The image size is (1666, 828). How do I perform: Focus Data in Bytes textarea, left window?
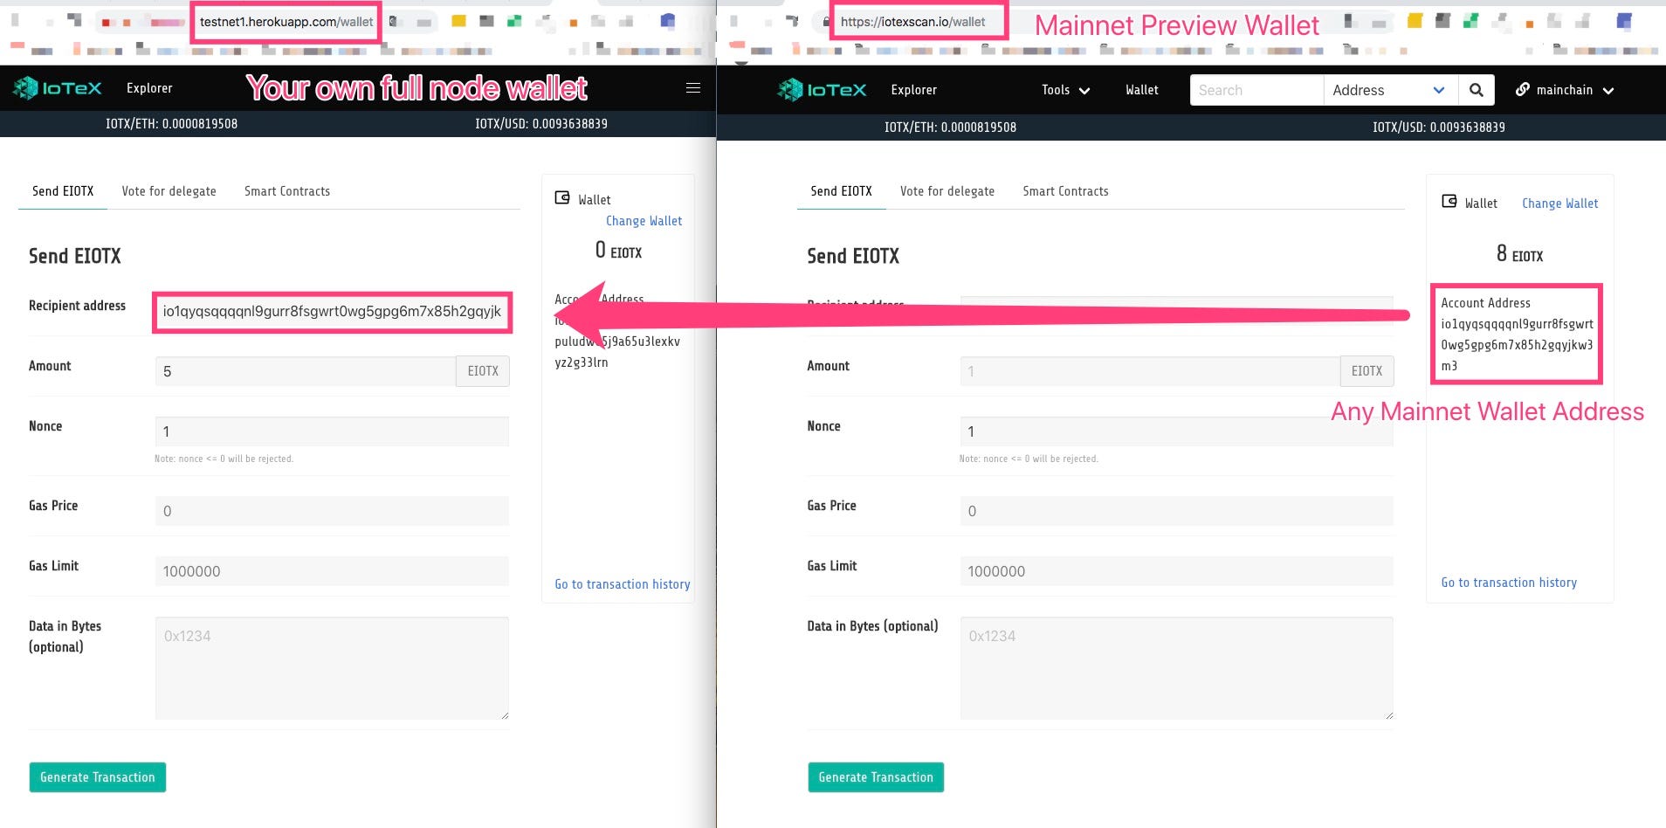point(332,668)
